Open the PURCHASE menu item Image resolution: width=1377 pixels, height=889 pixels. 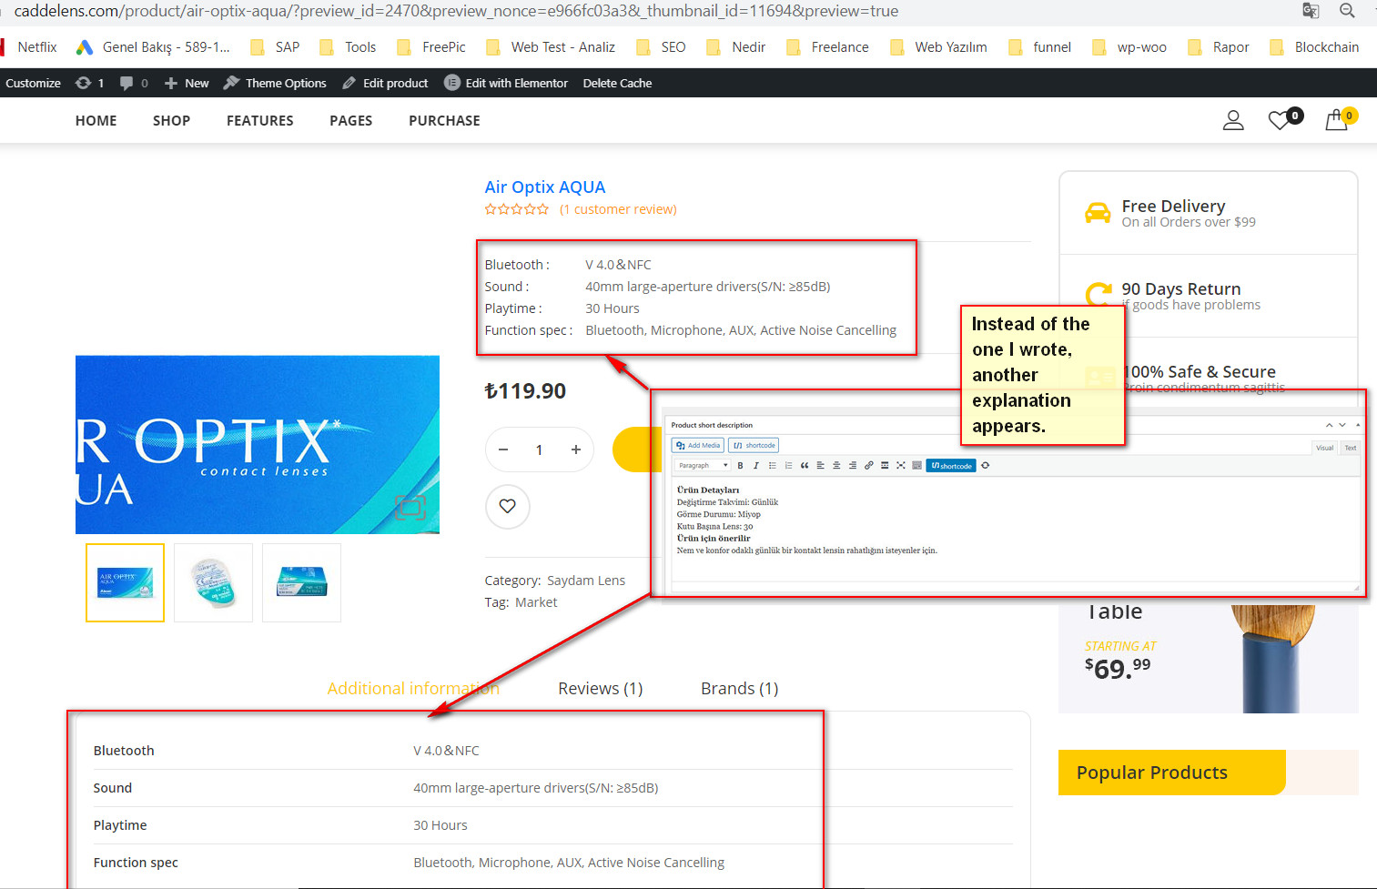(x=444, y=120)
